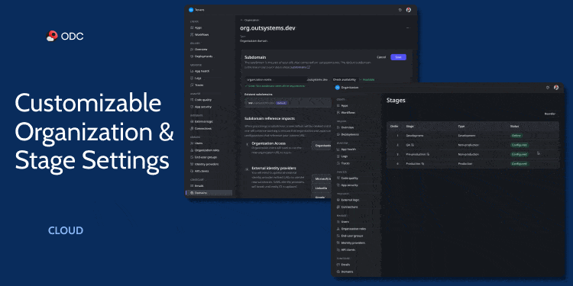The image size is (573, 286).
Task: Select the highlighted Domains item in Tenant window
Action: coord(209,193)
